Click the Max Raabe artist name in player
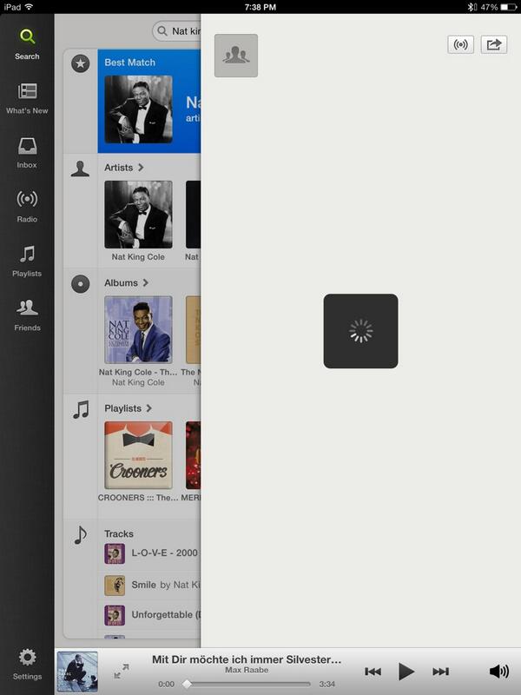Screen dimensions: 521x695 click(x=247, y=670)
